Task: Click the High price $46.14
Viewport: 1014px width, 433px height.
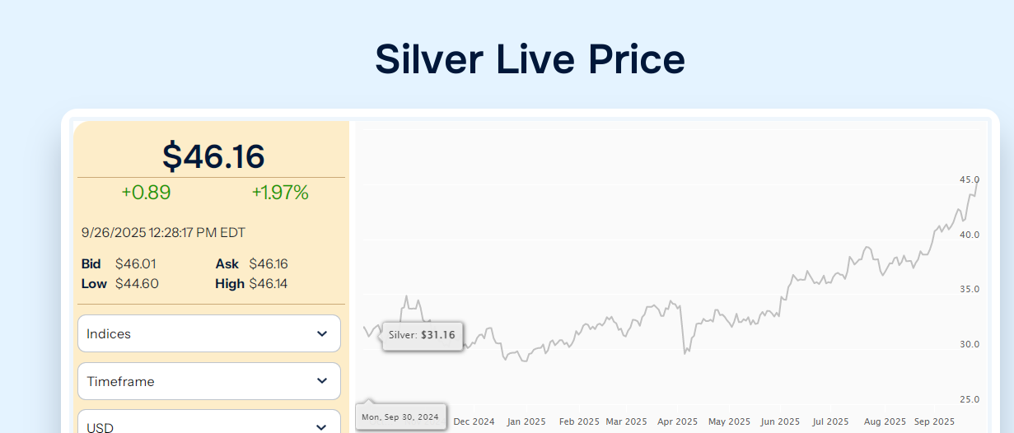Action: pos(269,284)
